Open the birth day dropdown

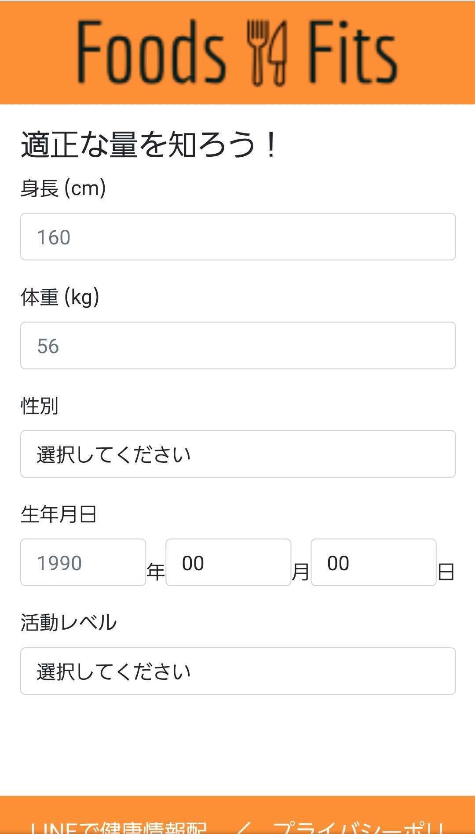coord(373,562)
